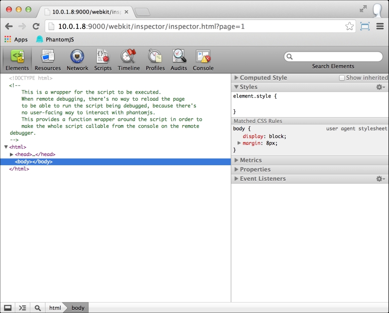Select the inspector browser tab
The height and width of the screenshot is (313, 389).
tap(86, 12)
